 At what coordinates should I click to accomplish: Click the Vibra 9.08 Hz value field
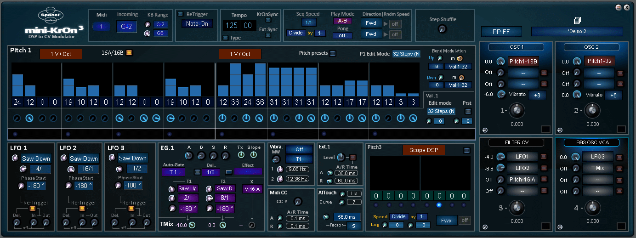(297, 170)
